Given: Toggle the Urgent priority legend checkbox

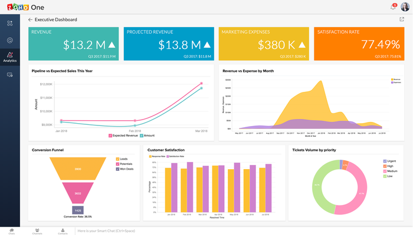Looking at the screenshot, I should click(385, 161).
